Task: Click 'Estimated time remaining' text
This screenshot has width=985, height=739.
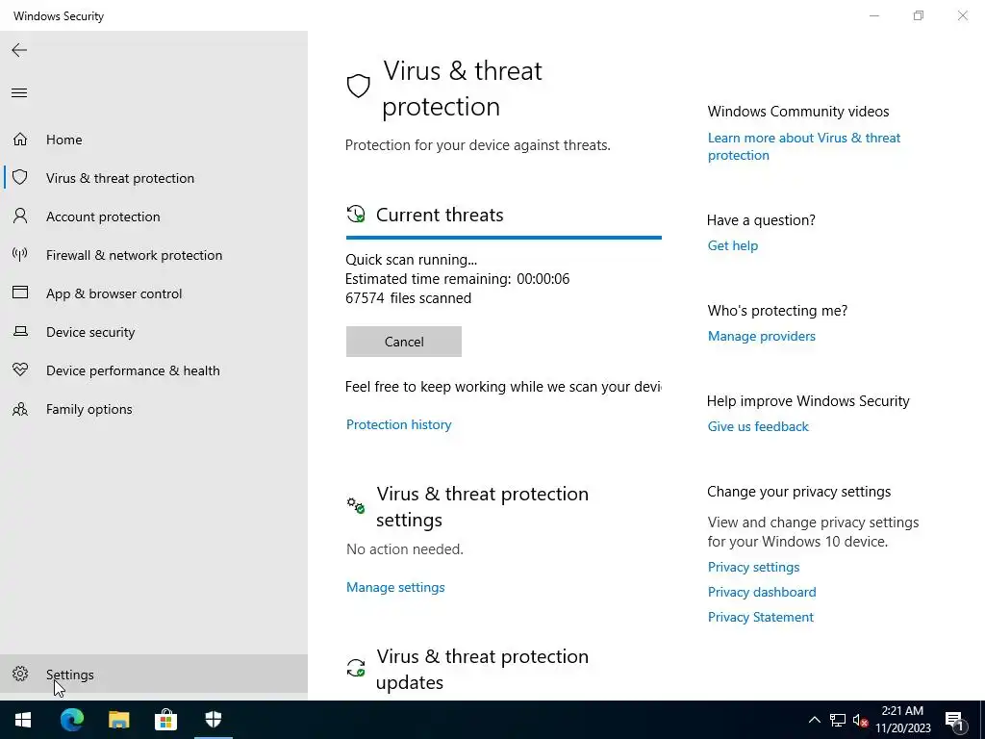Action: [x=457, y=278]
